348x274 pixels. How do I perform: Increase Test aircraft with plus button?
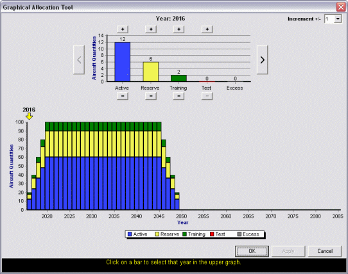tap(207, 29)
